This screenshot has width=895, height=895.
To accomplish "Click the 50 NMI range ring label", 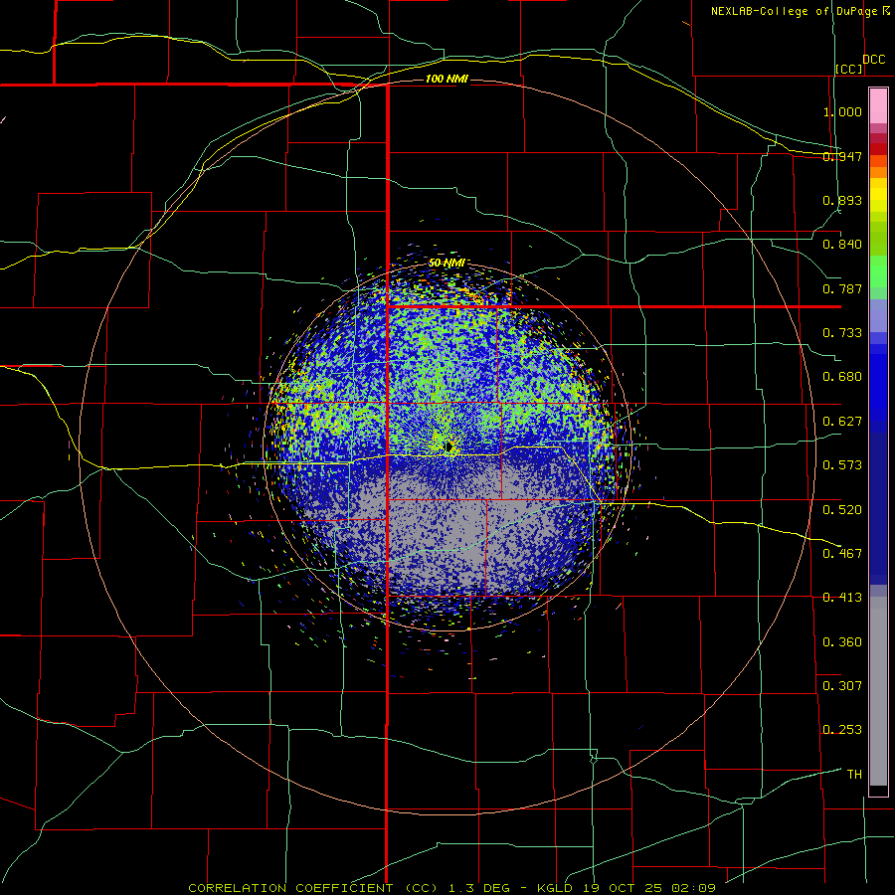I will click(447, 264).
